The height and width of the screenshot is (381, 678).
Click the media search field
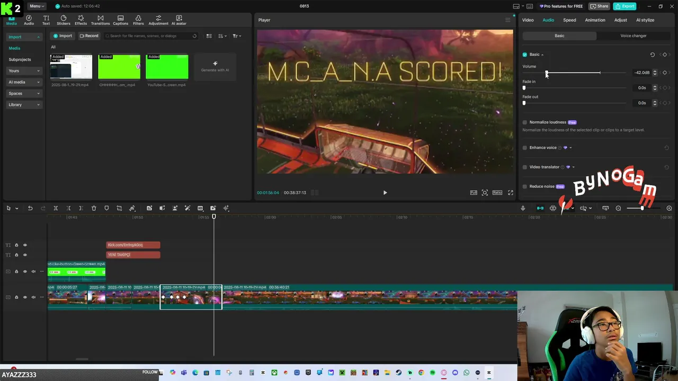pos(150,36)
